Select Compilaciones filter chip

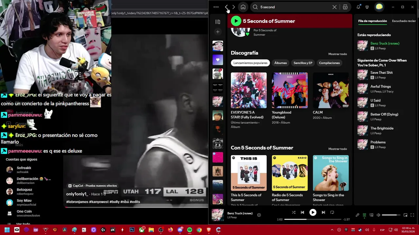329,63
